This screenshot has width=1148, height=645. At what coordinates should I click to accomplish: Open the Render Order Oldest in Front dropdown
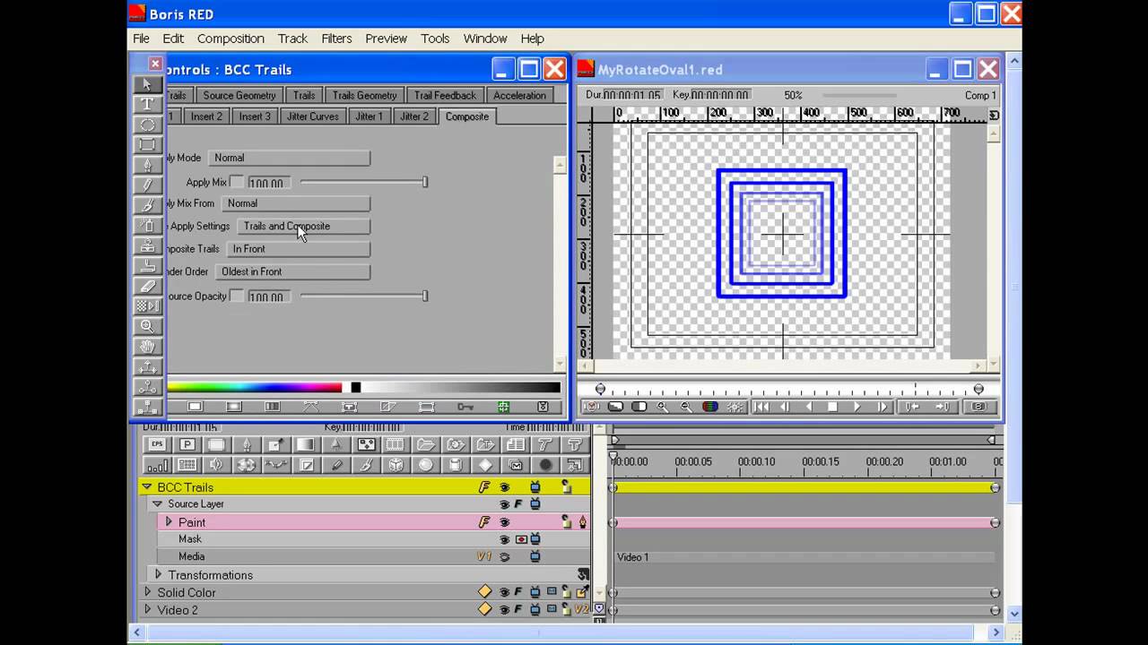(292, 271)
